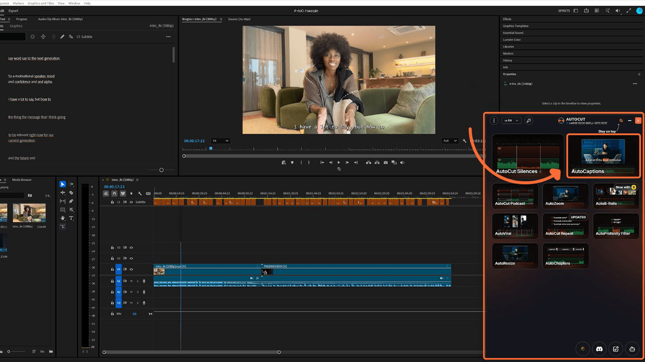The width and height of the screenshot is (645, 362).
Task: Mute audio track A1
Action: [x=131, y=281]
